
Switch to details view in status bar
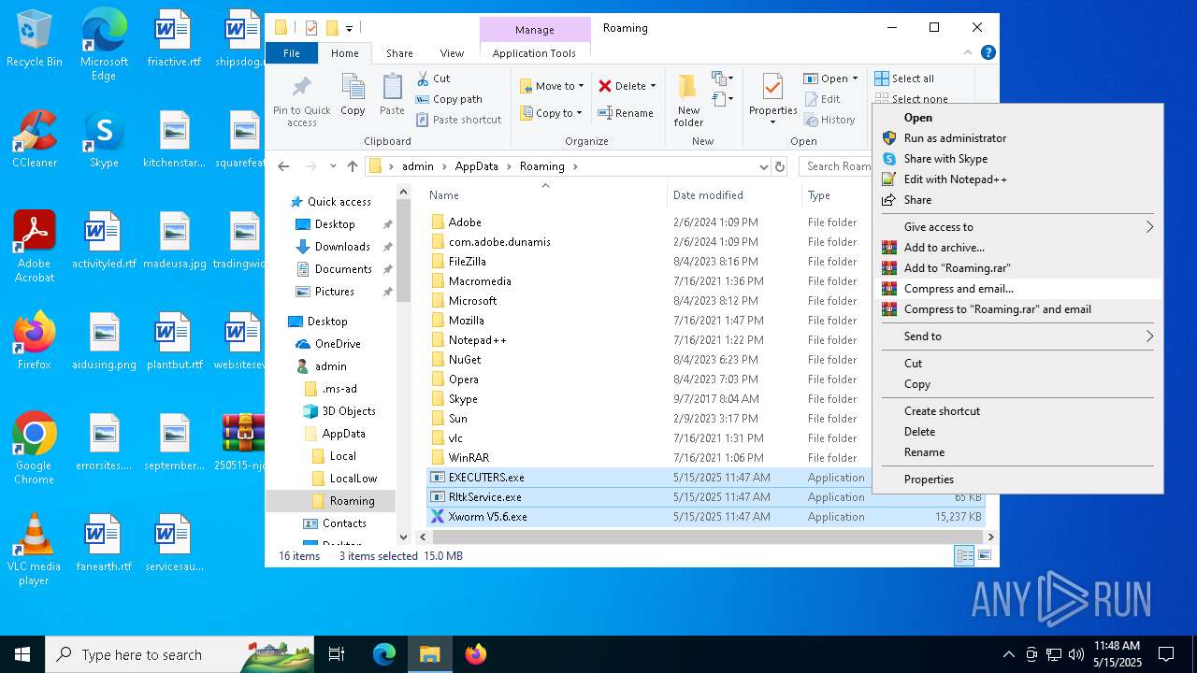tap(963, 556)
